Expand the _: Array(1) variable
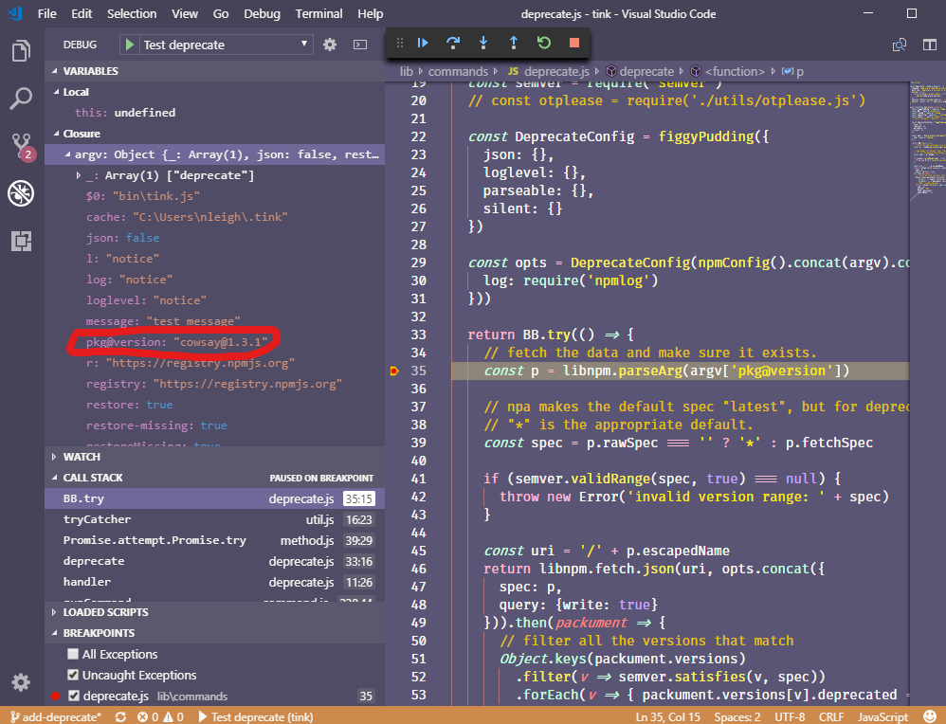Viewport: 946px width, 724px height. (215, 175)
